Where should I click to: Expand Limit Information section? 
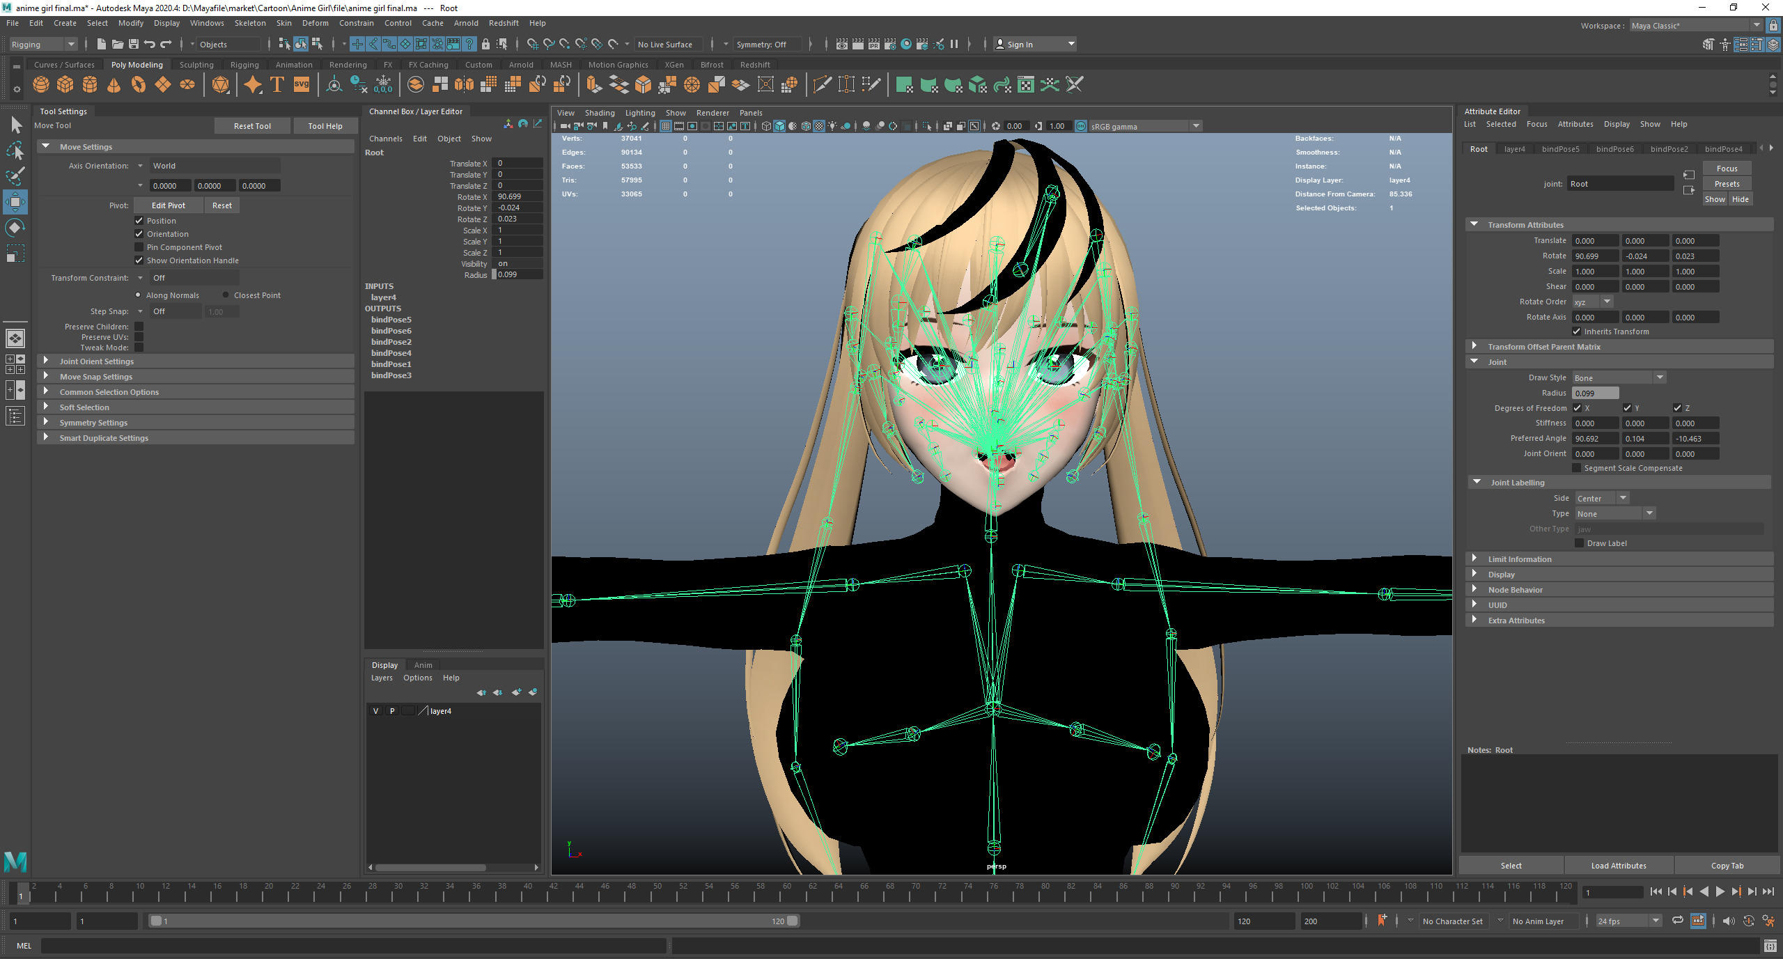click(1619, 559)
